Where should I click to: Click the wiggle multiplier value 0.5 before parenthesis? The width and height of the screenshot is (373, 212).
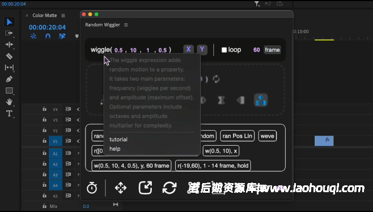163,50
